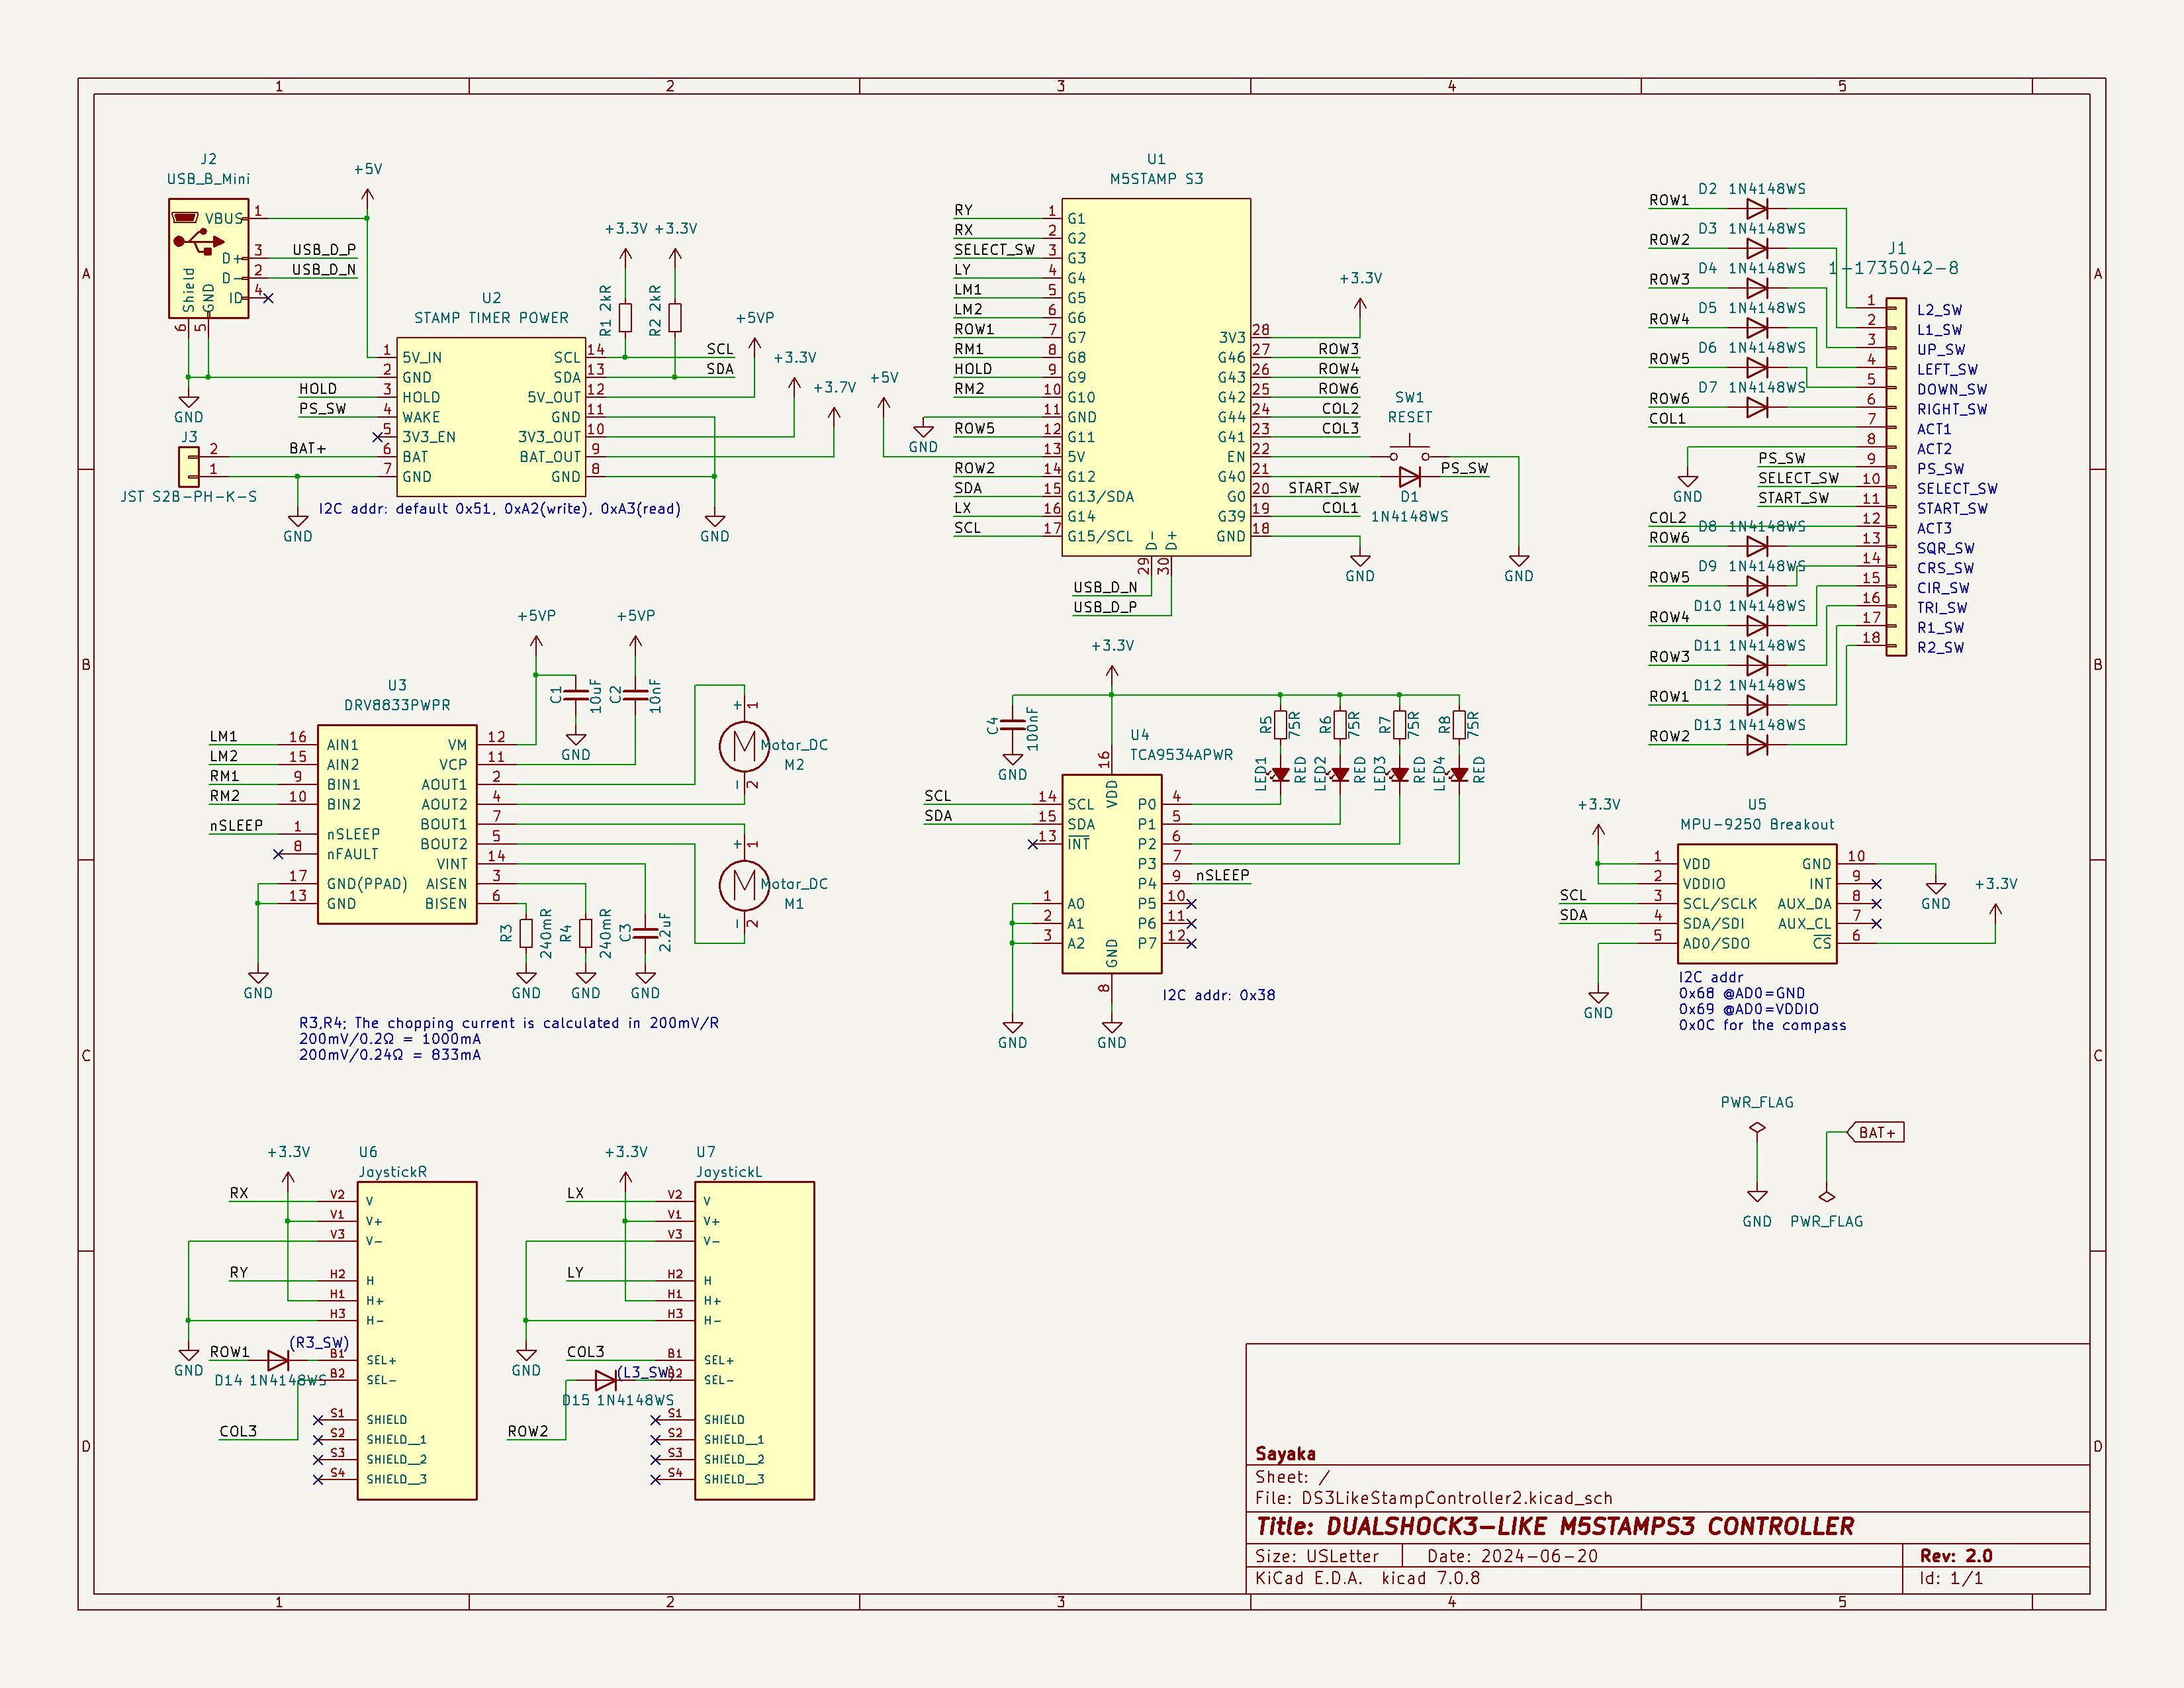Select the 'nSLEEP' net label on U4 pin 9
Viewport: 2184px width, 1688px height.
[1223, 874]
